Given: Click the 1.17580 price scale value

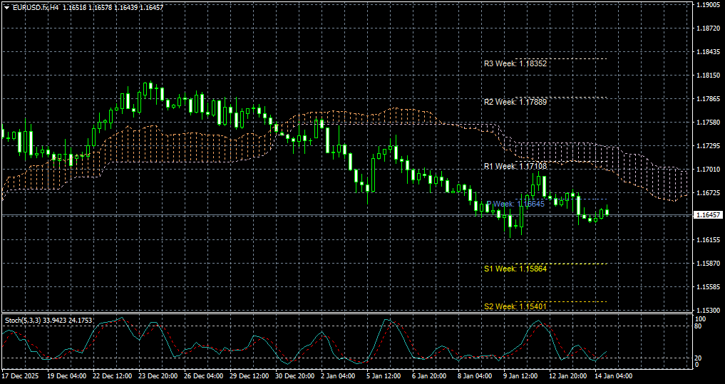Looking at the screenshot, I should pos(708,123).
